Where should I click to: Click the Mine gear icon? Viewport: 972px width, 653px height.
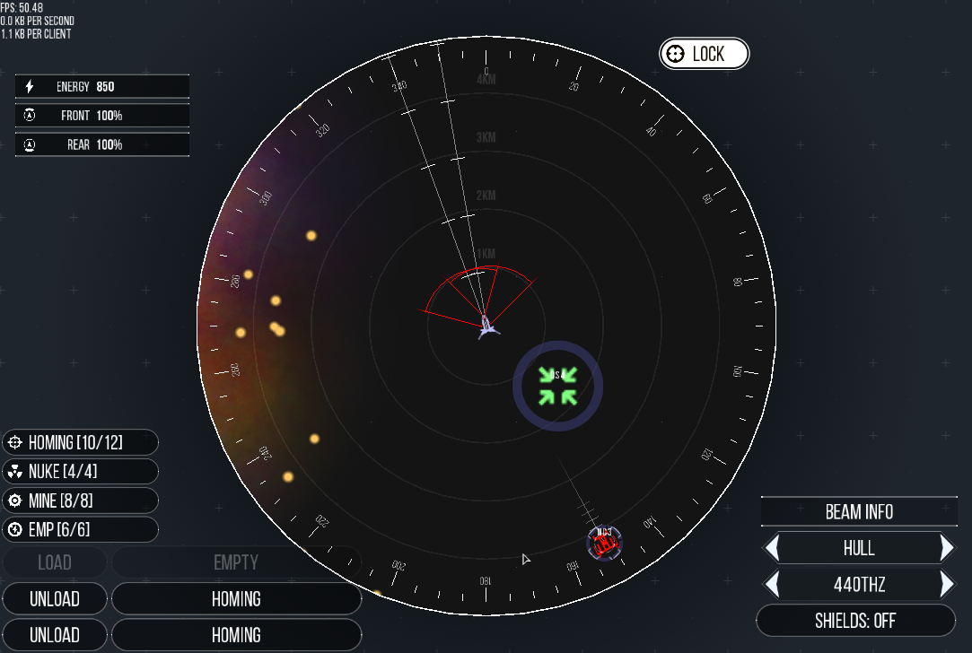tap(14, 501)
